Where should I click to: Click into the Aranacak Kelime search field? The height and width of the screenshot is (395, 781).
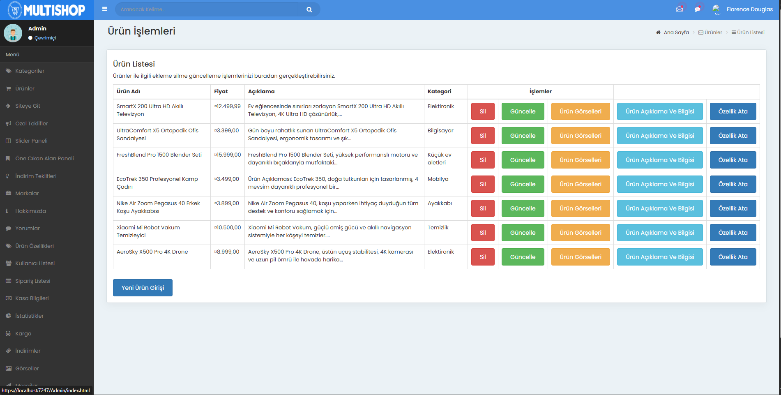coord(210,9)
